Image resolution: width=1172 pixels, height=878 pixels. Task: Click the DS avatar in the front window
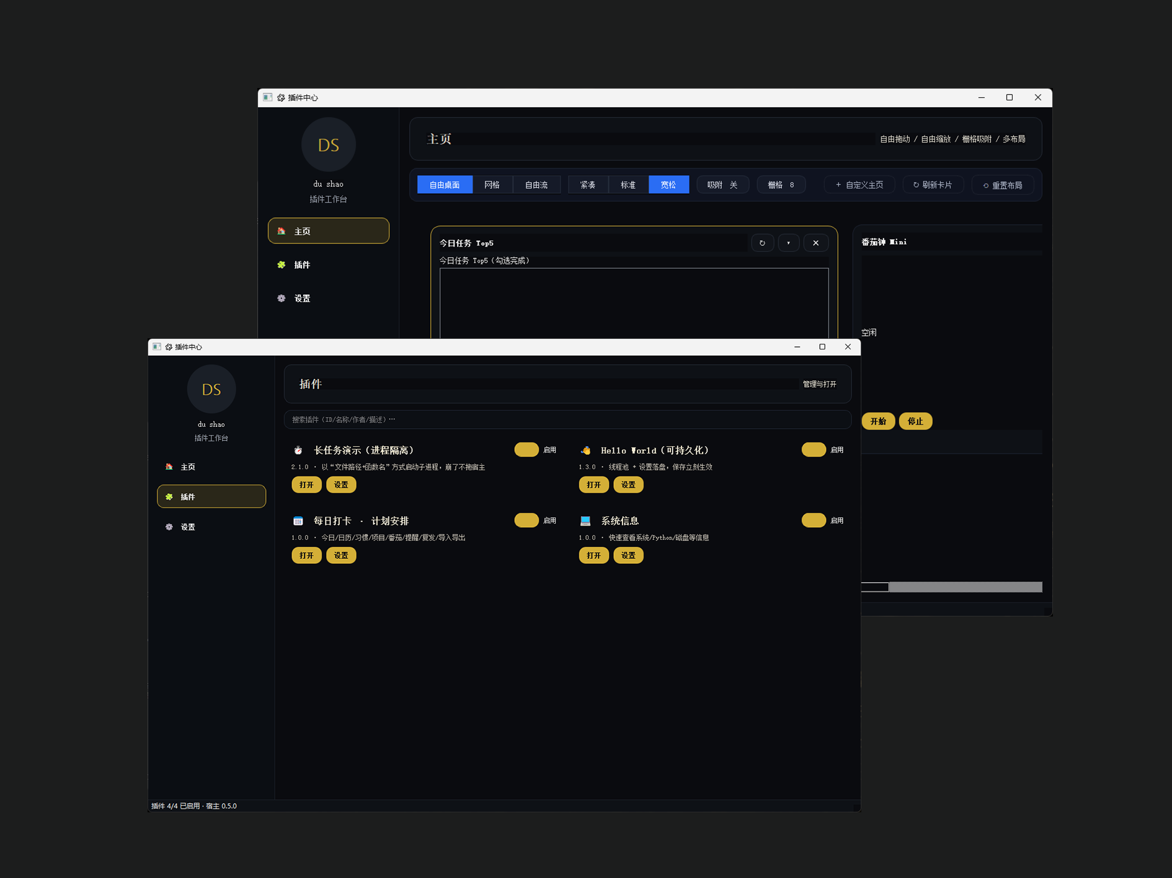tap(211, 389)
